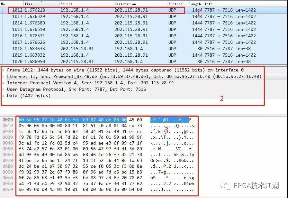Click the Source column header
288x198 pixels.
click(86, 4)
